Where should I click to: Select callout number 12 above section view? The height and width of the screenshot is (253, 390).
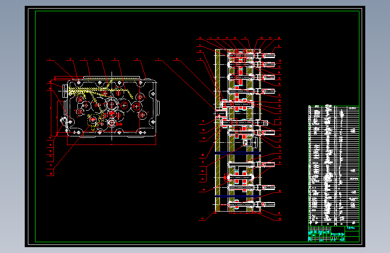point(200,38)
